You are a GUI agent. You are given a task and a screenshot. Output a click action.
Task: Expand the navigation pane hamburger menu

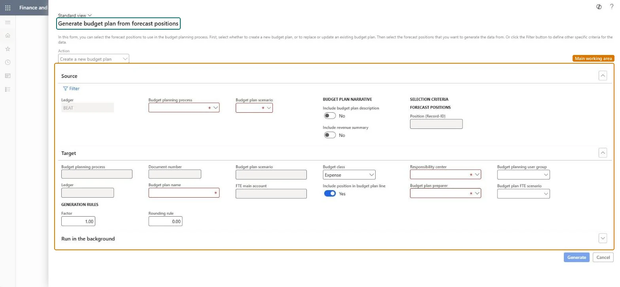[8, 23]
